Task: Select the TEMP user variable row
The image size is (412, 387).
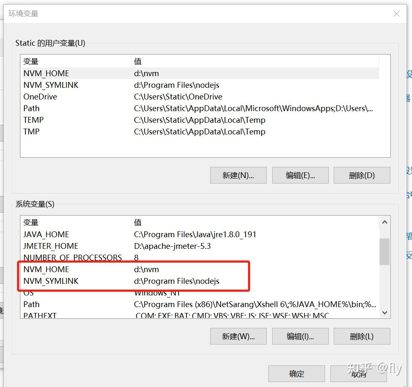Action: [x=125, y=120]
